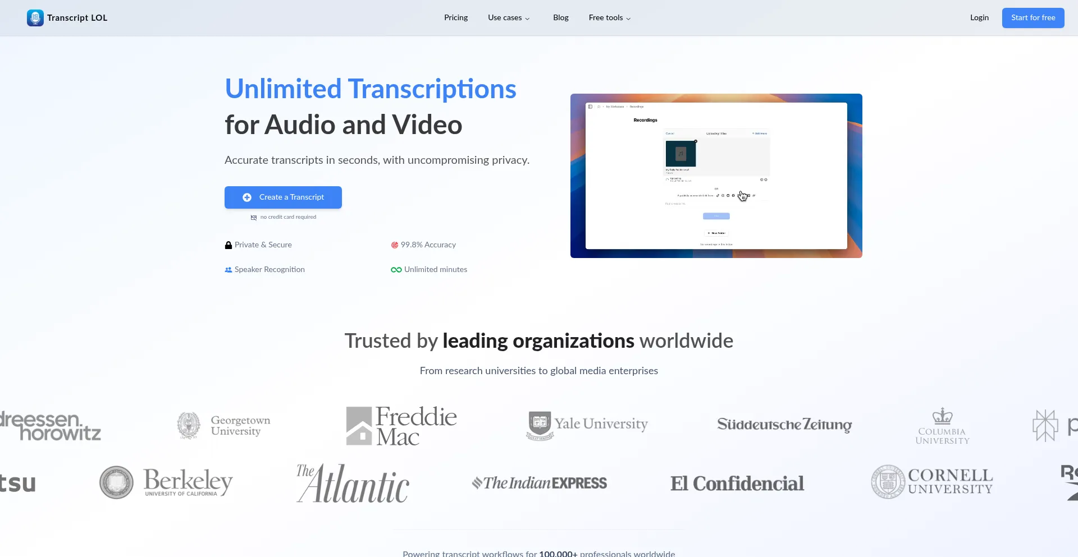Click the Login link

(x=979, y=18)
